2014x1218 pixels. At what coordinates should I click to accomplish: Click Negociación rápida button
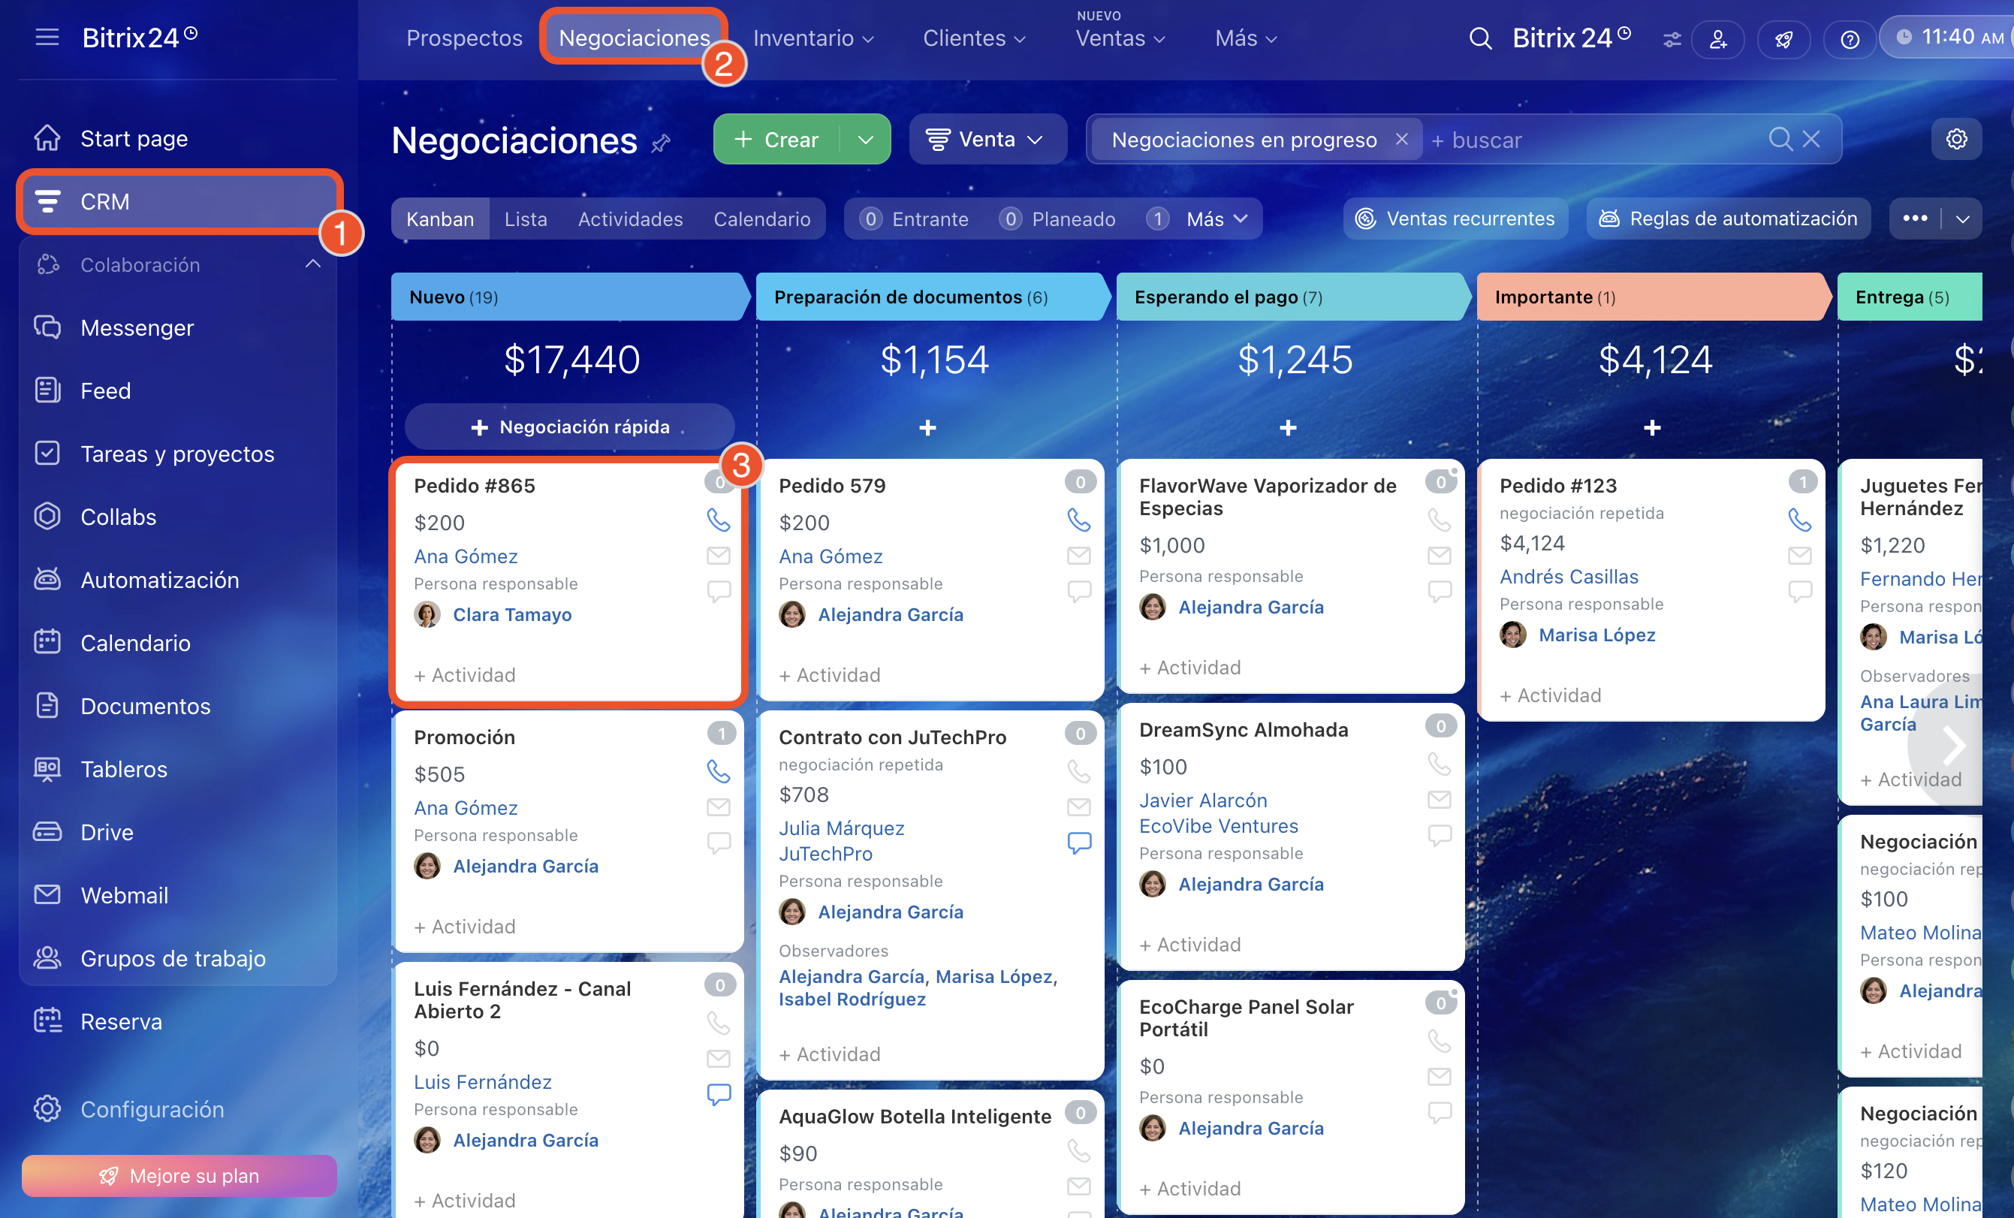tap(570, 427)
